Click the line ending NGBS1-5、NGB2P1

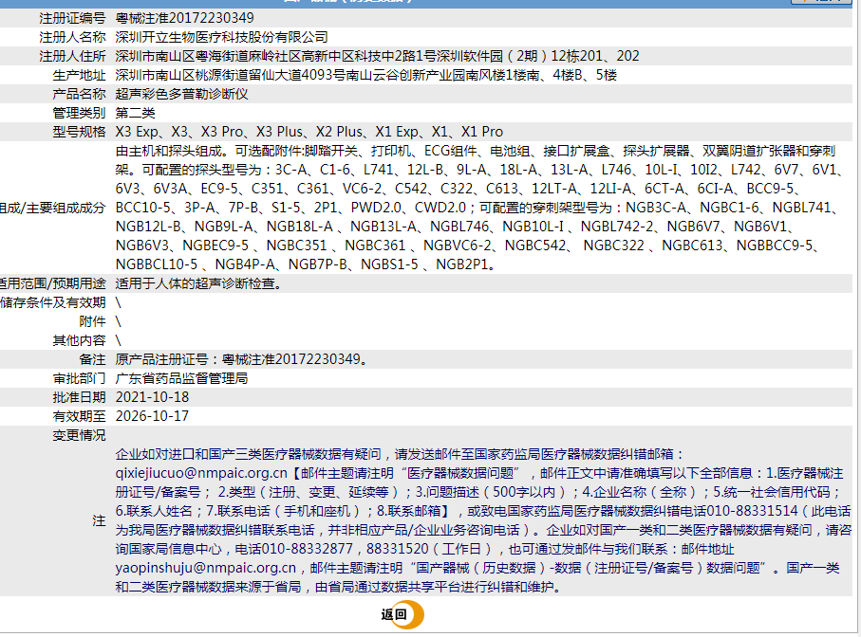point(306,264)
